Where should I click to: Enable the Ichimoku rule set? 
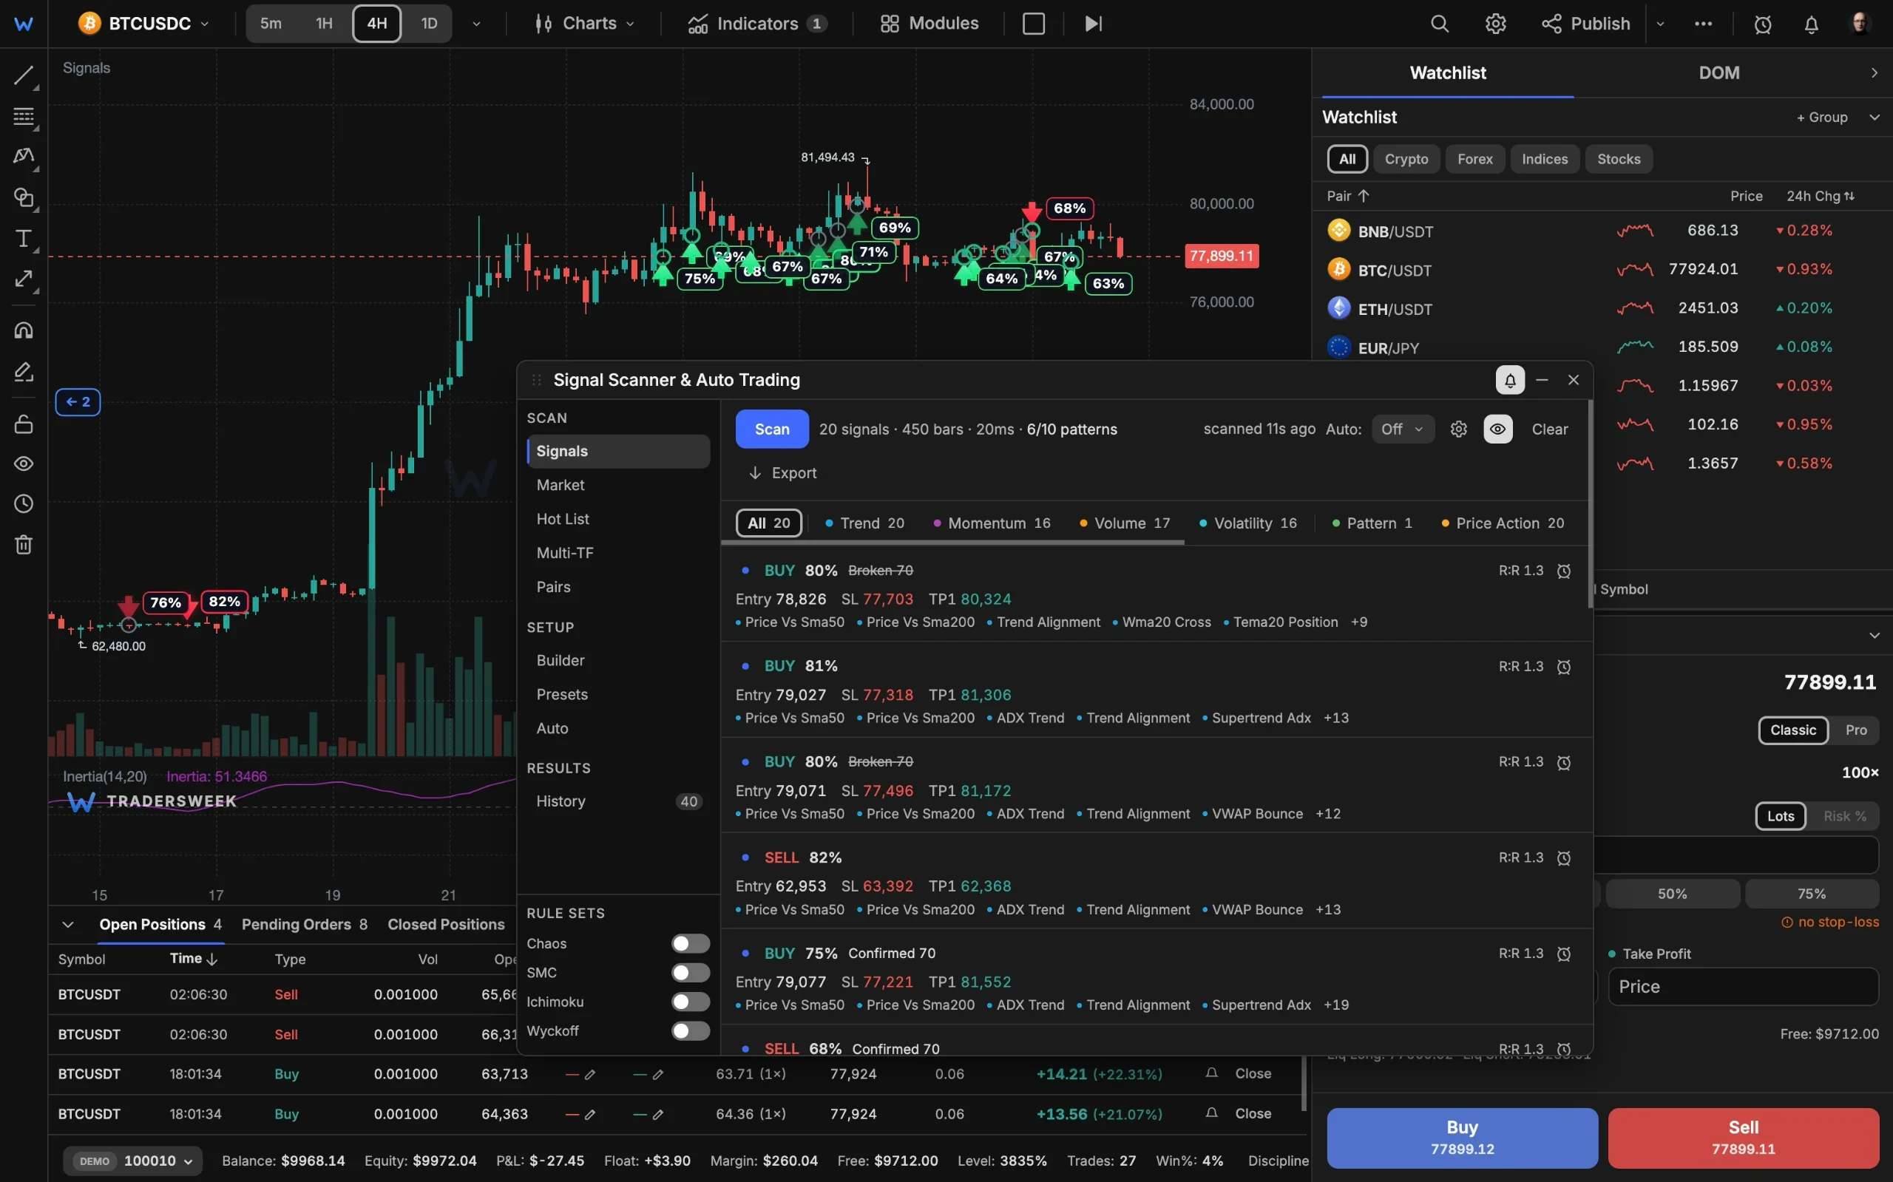(691, 1002)
